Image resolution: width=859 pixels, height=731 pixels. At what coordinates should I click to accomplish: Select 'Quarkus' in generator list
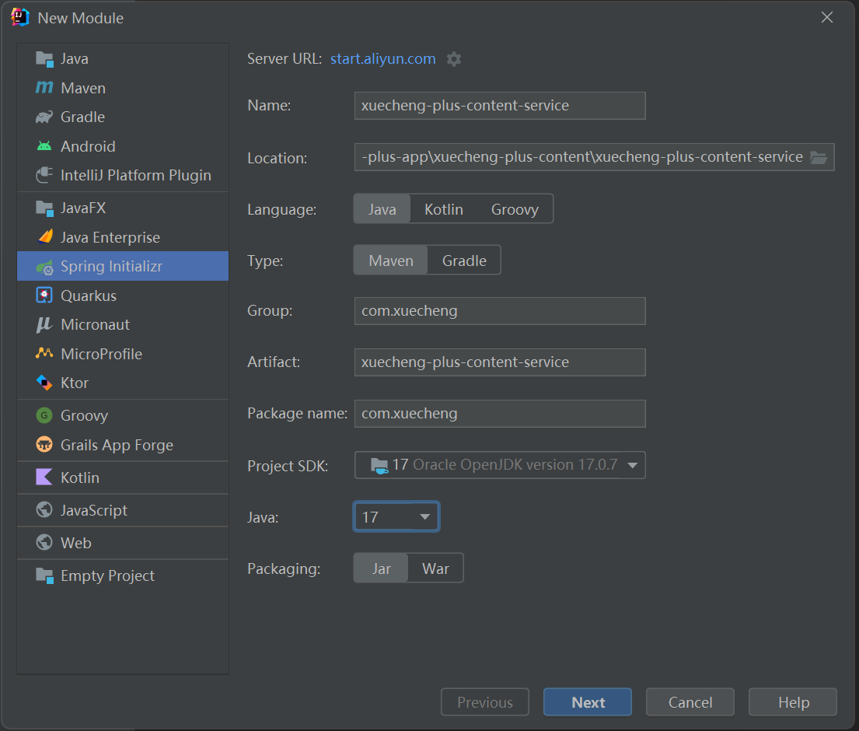(x=123, y=296)
